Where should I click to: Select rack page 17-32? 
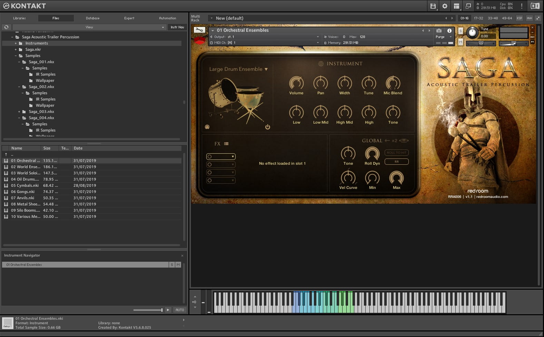click(x=478, y=18)
